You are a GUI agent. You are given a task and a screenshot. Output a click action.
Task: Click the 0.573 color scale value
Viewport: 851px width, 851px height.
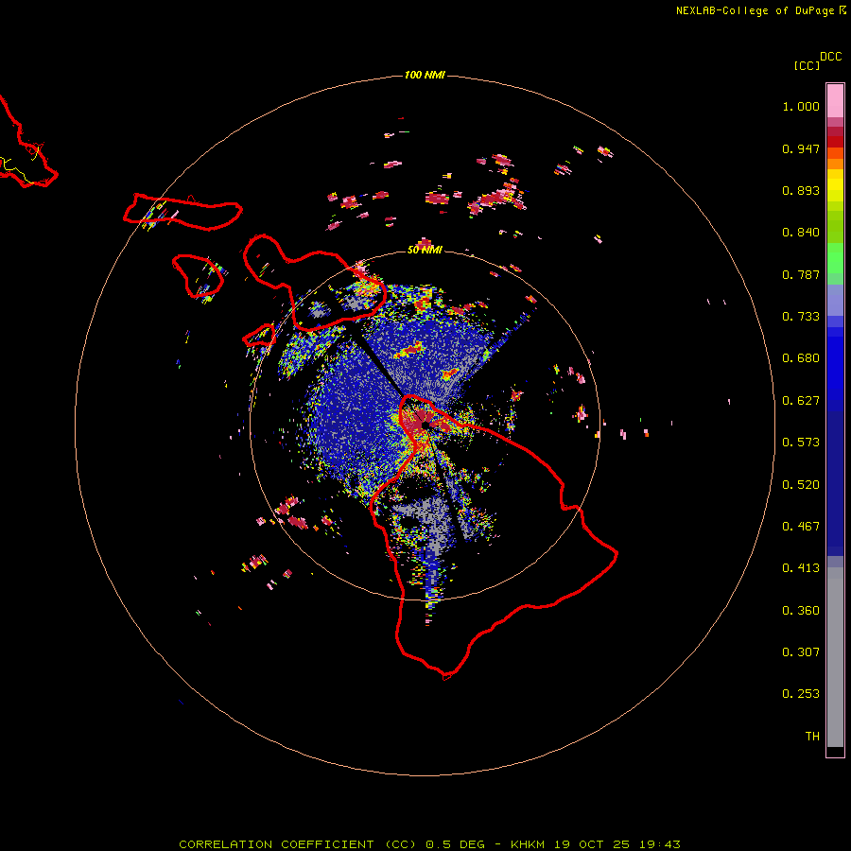[x=801, y=443]
